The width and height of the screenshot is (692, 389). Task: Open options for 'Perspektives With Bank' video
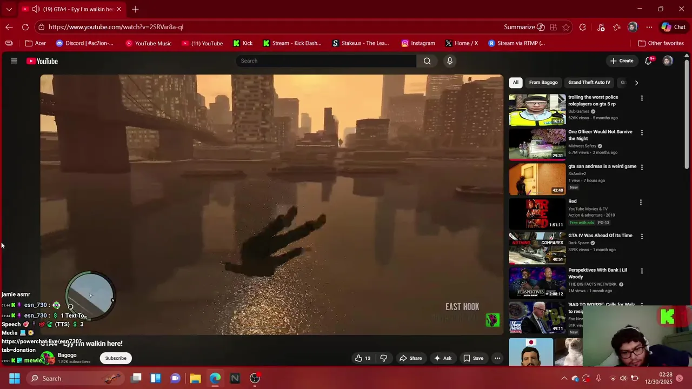tap(642, 271)
